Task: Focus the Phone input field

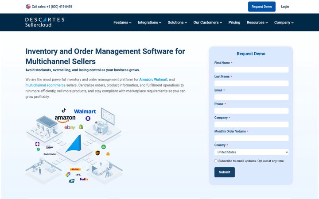Action: click(252, 111)
